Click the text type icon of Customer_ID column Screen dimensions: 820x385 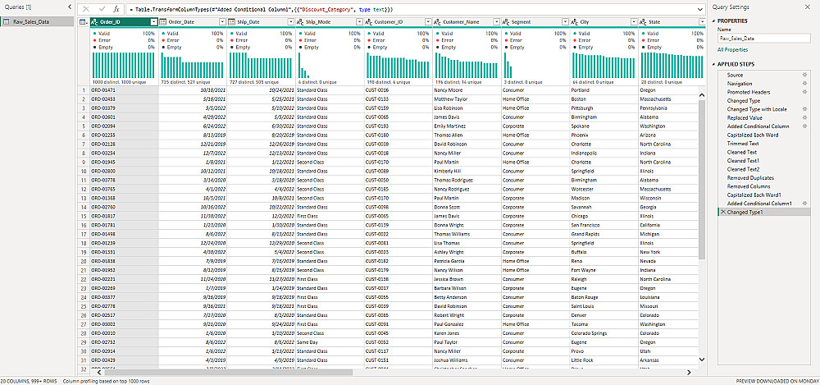[x=369, y=22]
